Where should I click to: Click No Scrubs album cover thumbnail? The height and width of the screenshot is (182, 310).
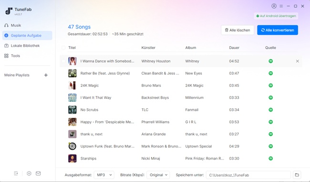72,110
